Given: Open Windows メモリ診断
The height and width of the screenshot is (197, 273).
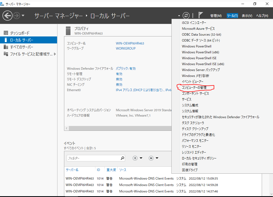Looking at the screenshot, I should click(x=196, y=76).
